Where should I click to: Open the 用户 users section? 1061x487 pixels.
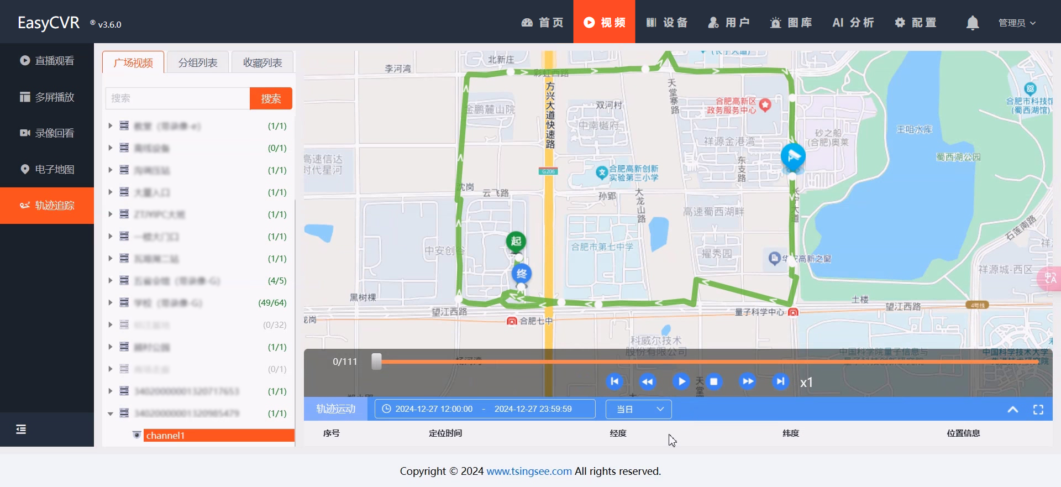[729, 23]
